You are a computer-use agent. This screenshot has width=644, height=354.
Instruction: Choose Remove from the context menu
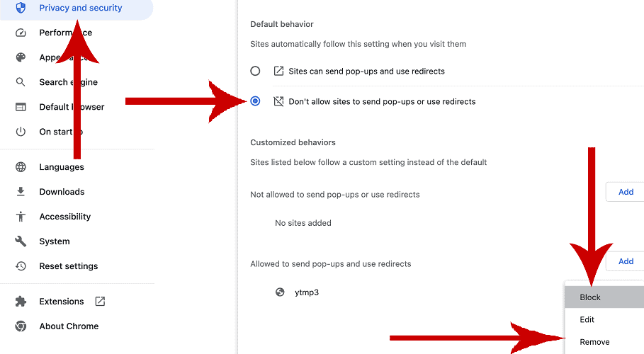coord(594,342)
